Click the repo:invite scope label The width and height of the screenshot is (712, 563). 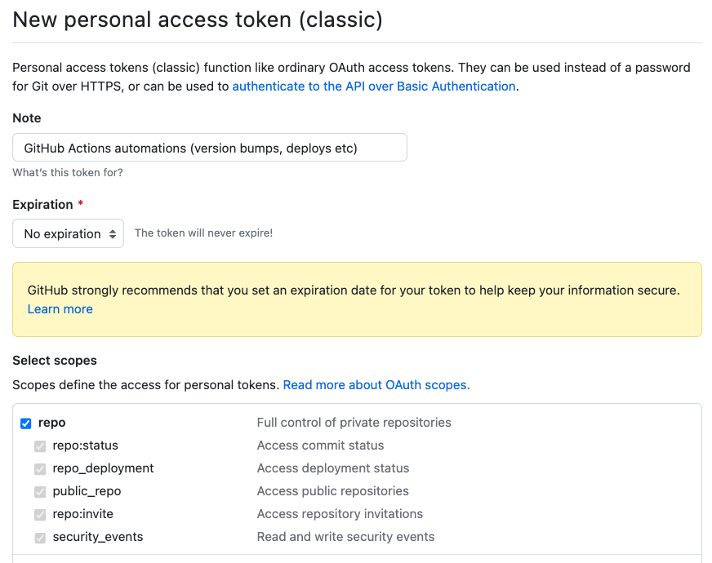click(x=82, y=514)
